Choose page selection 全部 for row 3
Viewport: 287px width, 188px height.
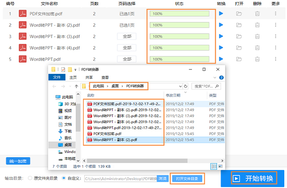point(127,36)
